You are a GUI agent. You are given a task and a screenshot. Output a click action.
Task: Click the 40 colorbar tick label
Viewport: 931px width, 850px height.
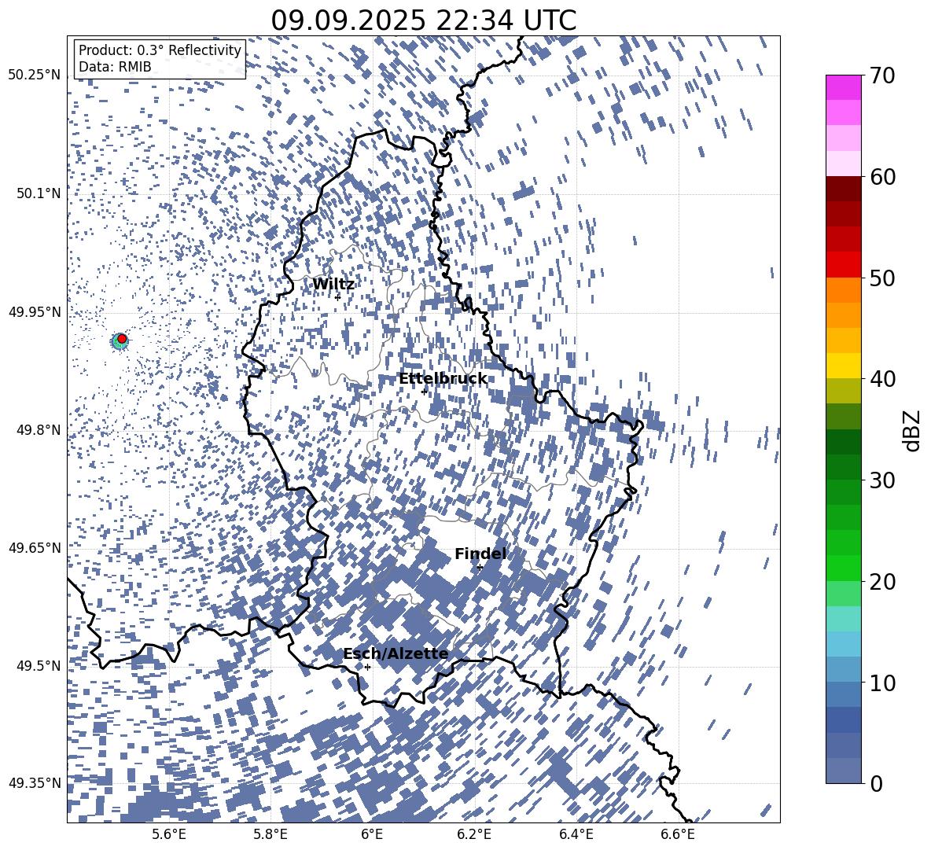881,379
